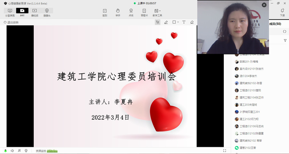289x154 pixels.
Task: Toggle the microphone in the bottom bar
Action: [5, 150]
